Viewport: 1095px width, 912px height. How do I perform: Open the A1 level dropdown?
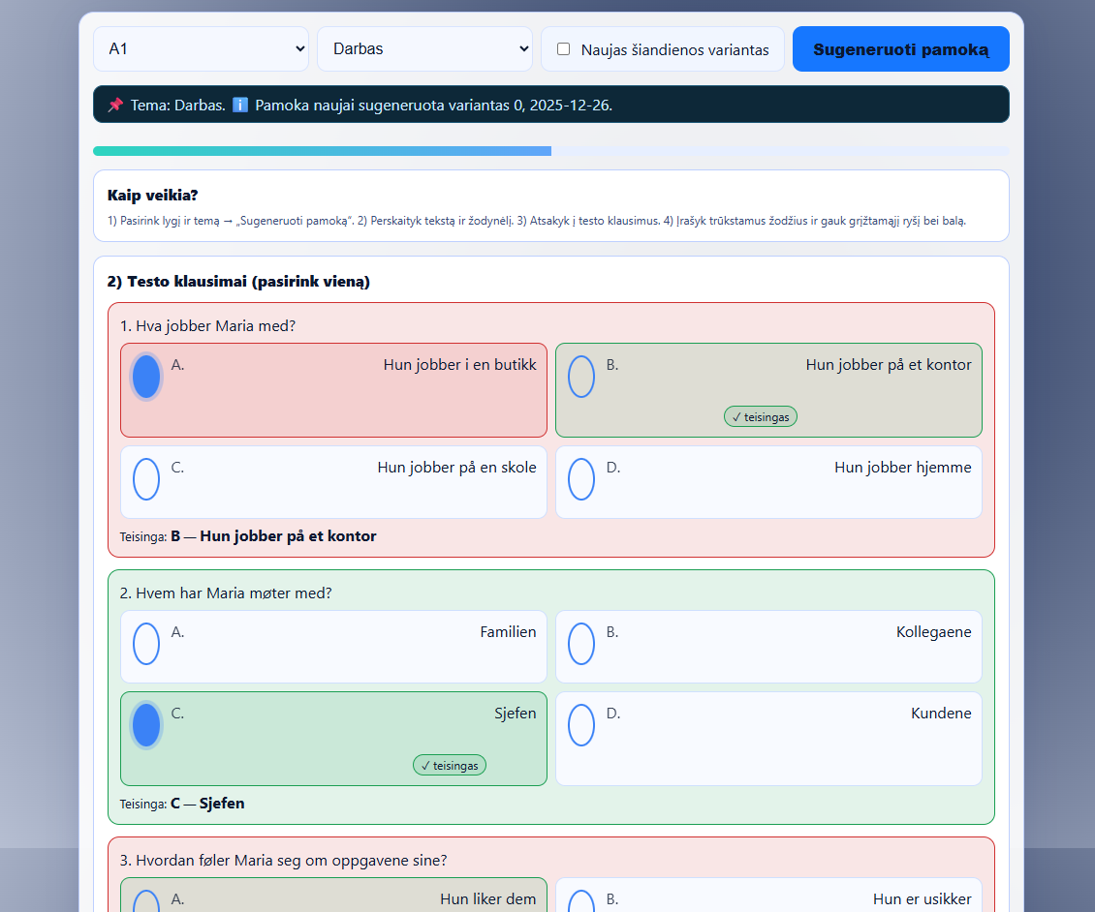point(201,49)
